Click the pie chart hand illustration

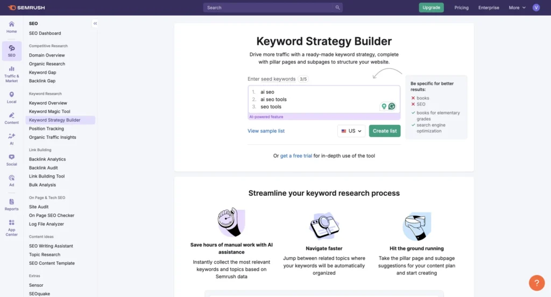point(417,226)
